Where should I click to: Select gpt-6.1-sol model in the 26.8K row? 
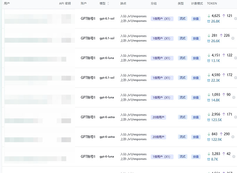click(x=107, y=19)
